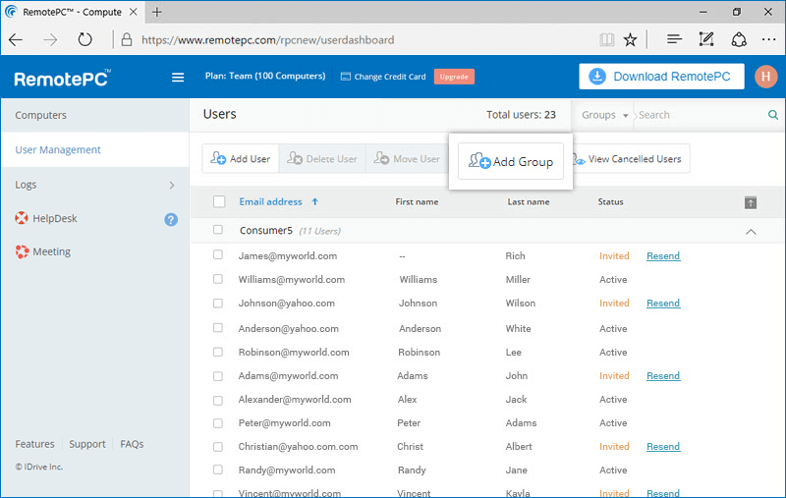Click the Move User button
This screenshot has height=498, width=786.
coord(407,159)
